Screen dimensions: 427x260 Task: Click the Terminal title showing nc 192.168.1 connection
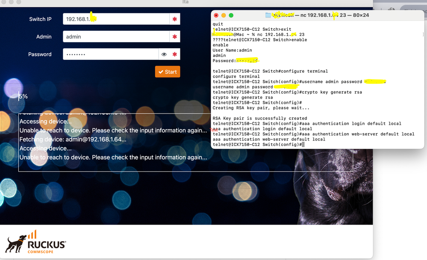[x=318, y=15]
